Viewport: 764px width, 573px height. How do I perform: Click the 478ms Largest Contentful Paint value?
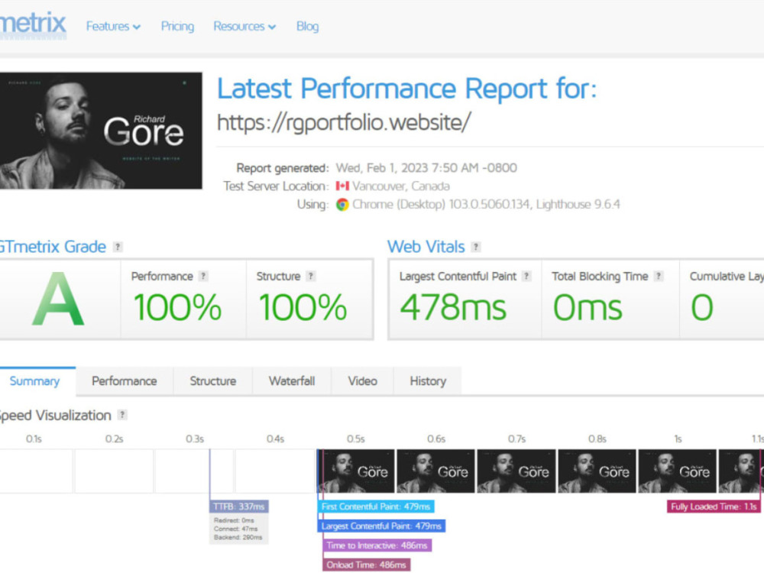[x=453, y=307]
